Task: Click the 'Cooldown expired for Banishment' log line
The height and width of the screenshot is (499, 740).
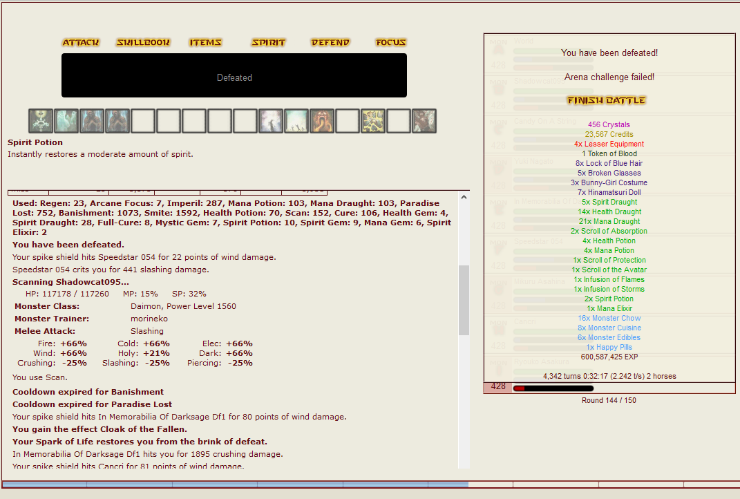Action: click(x=88, y=392)
